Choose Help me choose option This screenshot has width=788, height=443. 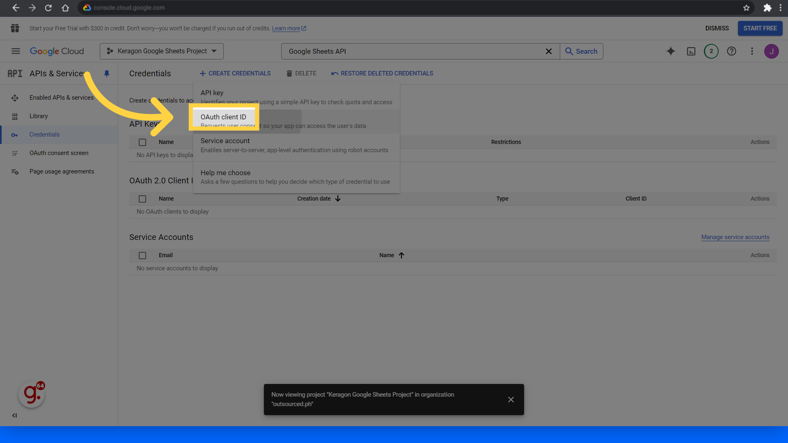[296, 177]
